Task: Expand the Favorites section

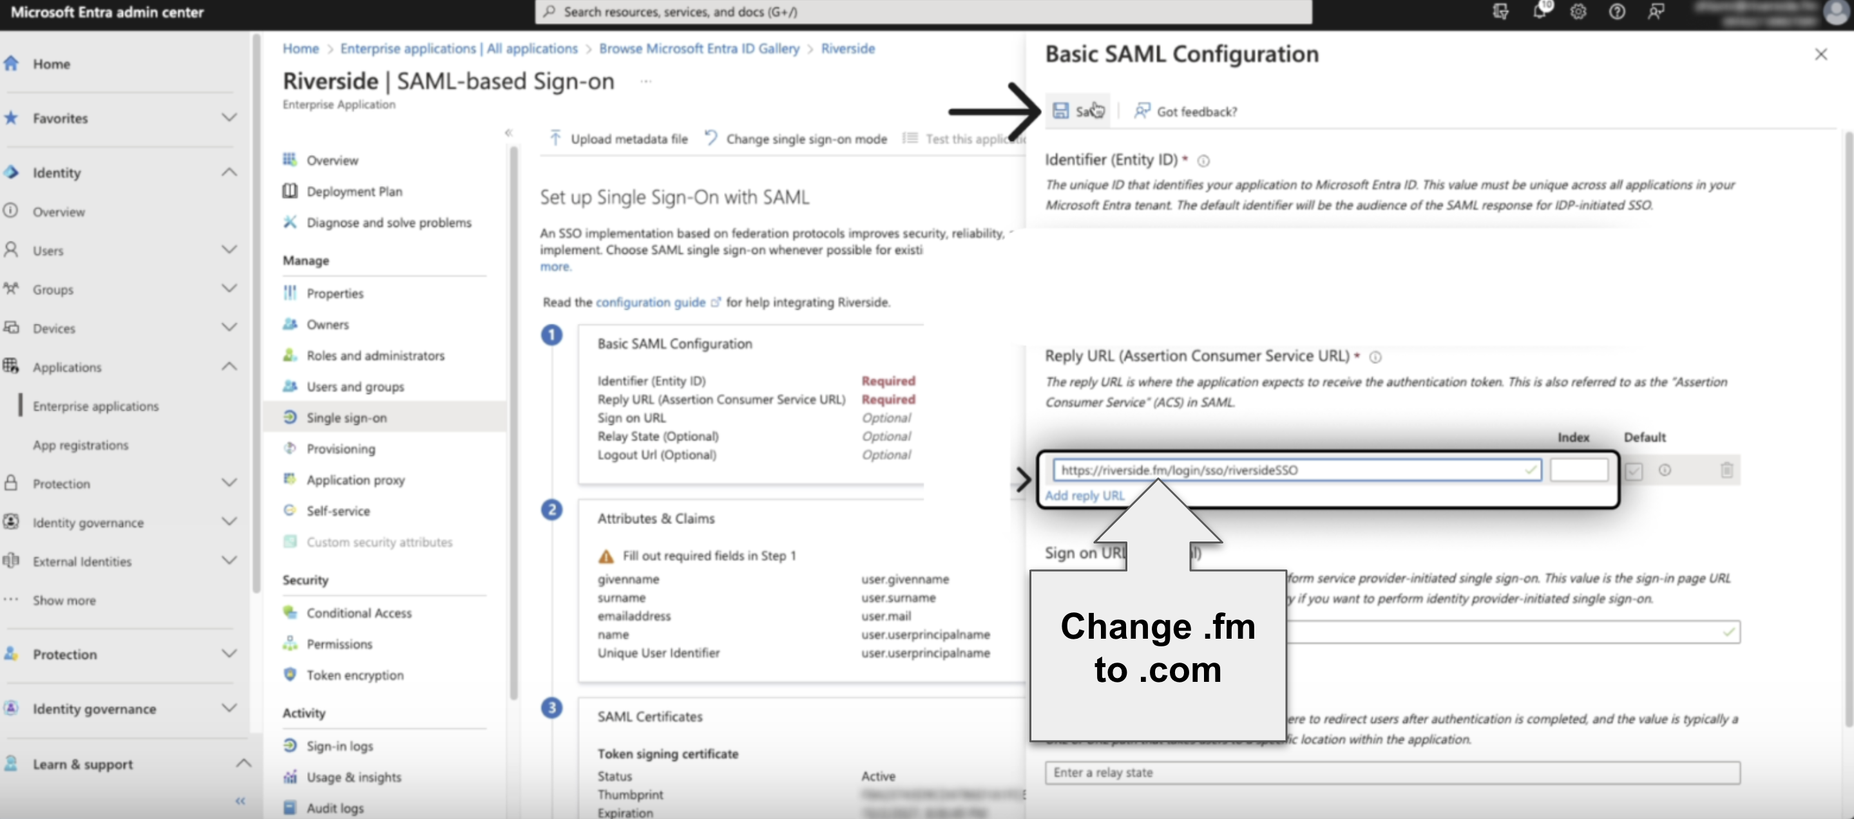Action: tap(229, 117)
